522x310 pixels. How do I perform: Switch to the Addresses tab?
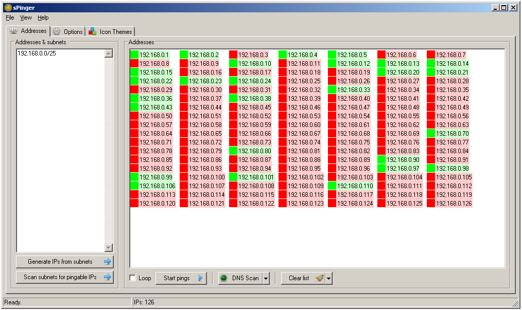coord(28,31)
